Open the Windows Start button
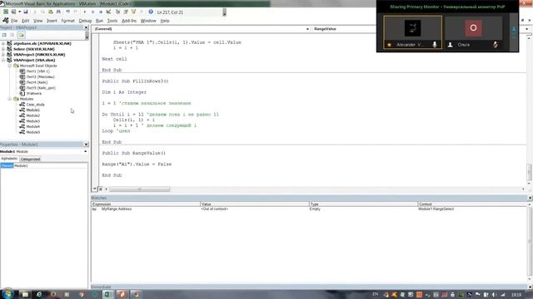 click(7, 293)
